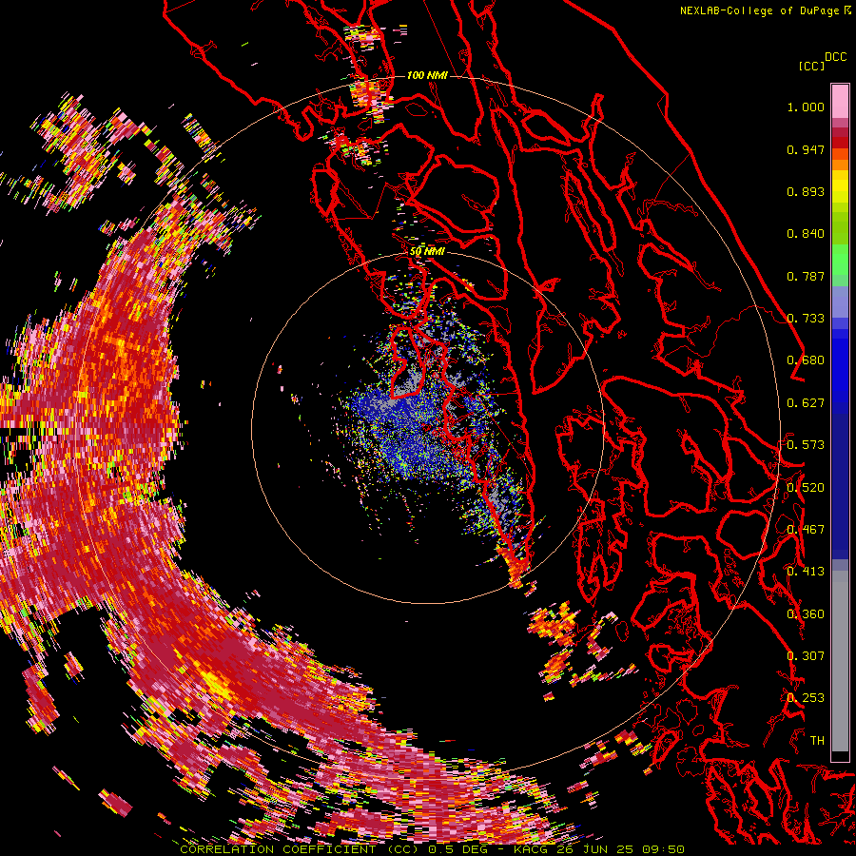Image resolution: width=856 pixels, height=856 pixels.
Task: Select the 0.520 scale value
Action: pos(806,488)
